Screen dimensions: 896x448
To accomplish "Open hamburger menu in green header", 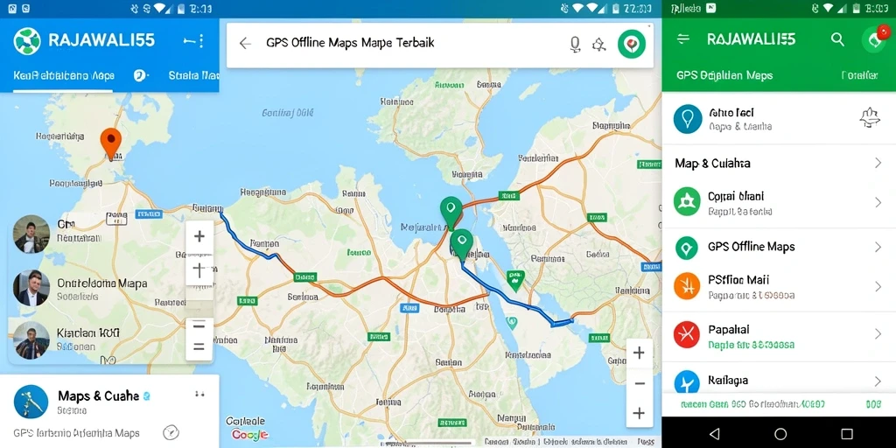I will pos(682,38).
